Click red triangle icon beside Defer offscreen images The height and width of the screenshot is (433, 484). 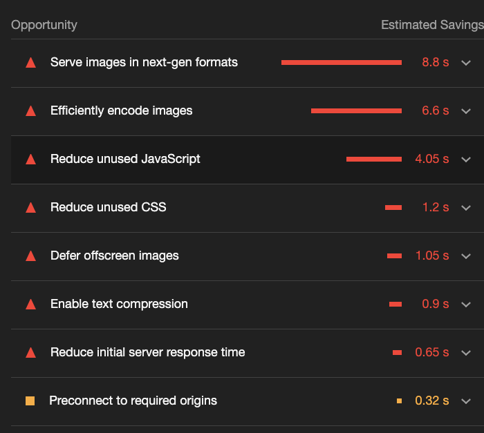tap(30, 256)
